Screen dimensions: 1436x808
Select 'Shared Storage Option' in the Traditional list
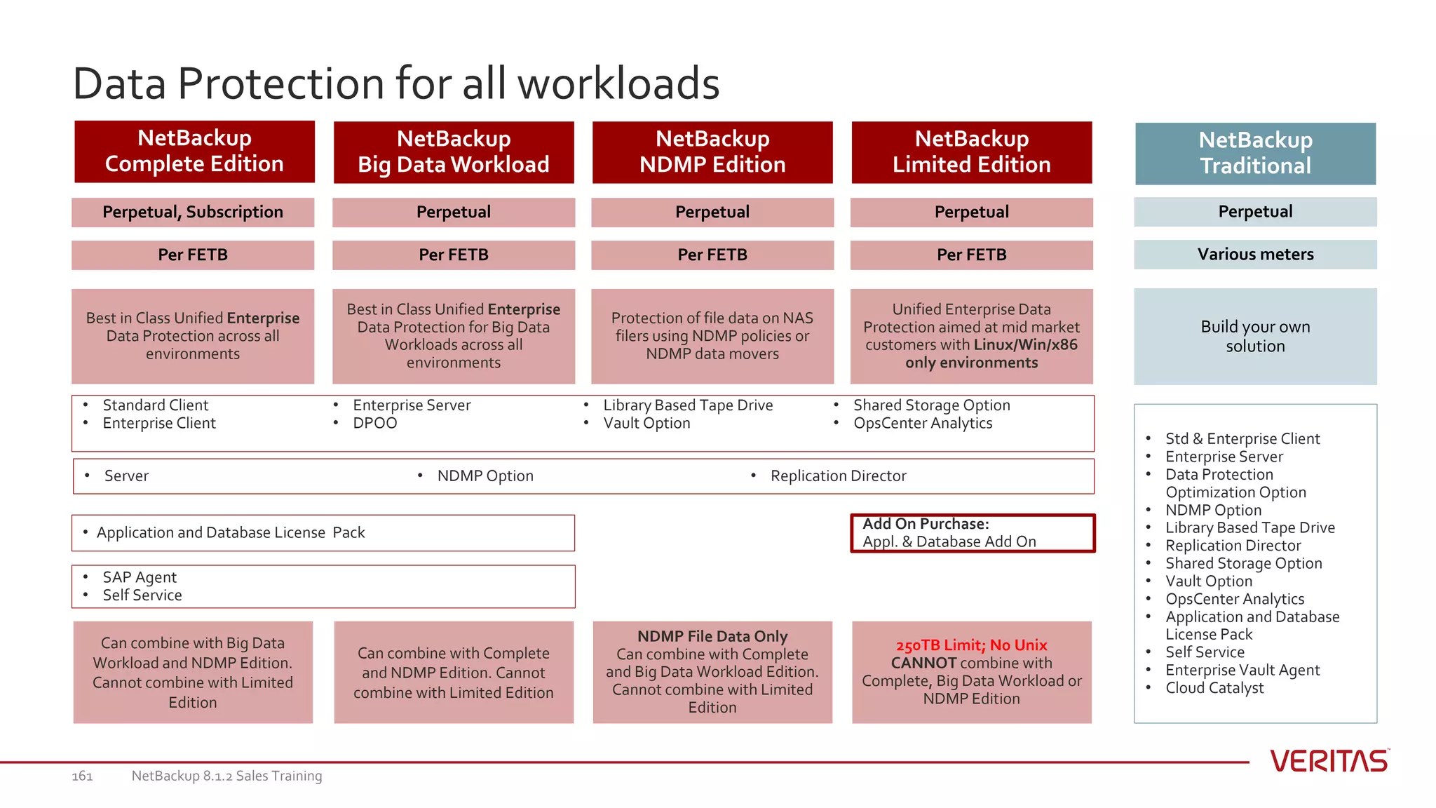pyautogui.click(x=1244, y=564)
